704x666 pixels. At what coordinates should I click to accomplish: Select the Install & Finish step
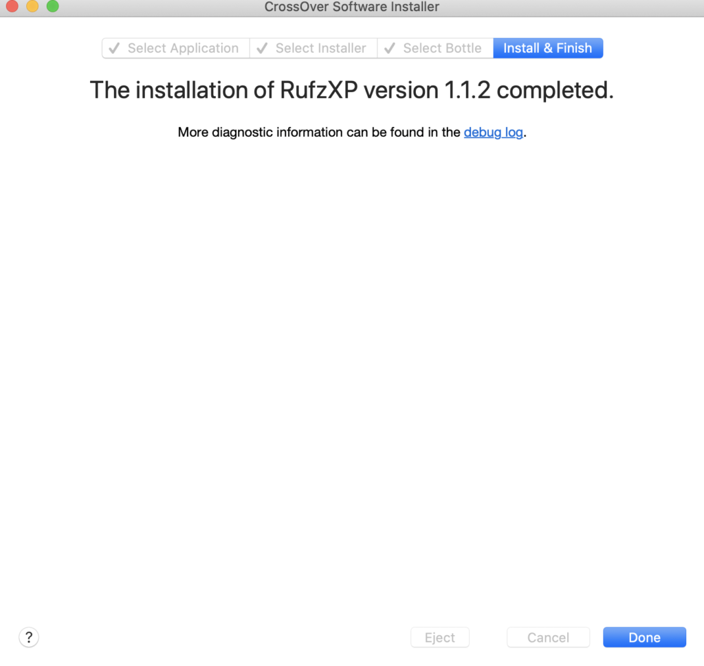(x=547, y=49)
